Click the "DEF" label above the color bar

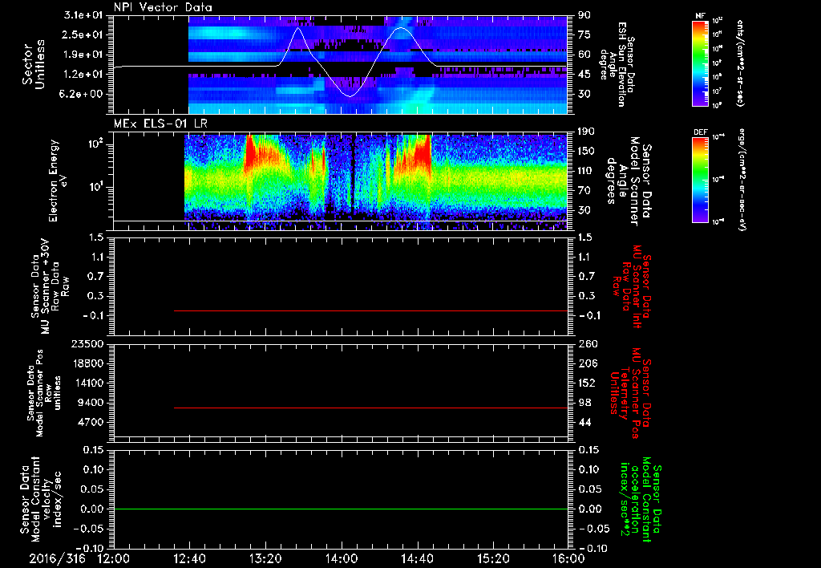(x=701, y=132)
